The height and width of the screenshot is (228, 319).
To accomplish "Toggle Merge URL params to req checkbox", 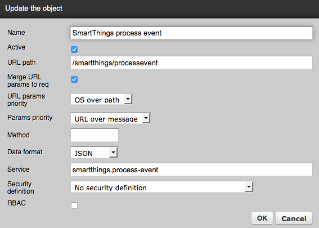I will click(74, 79).
